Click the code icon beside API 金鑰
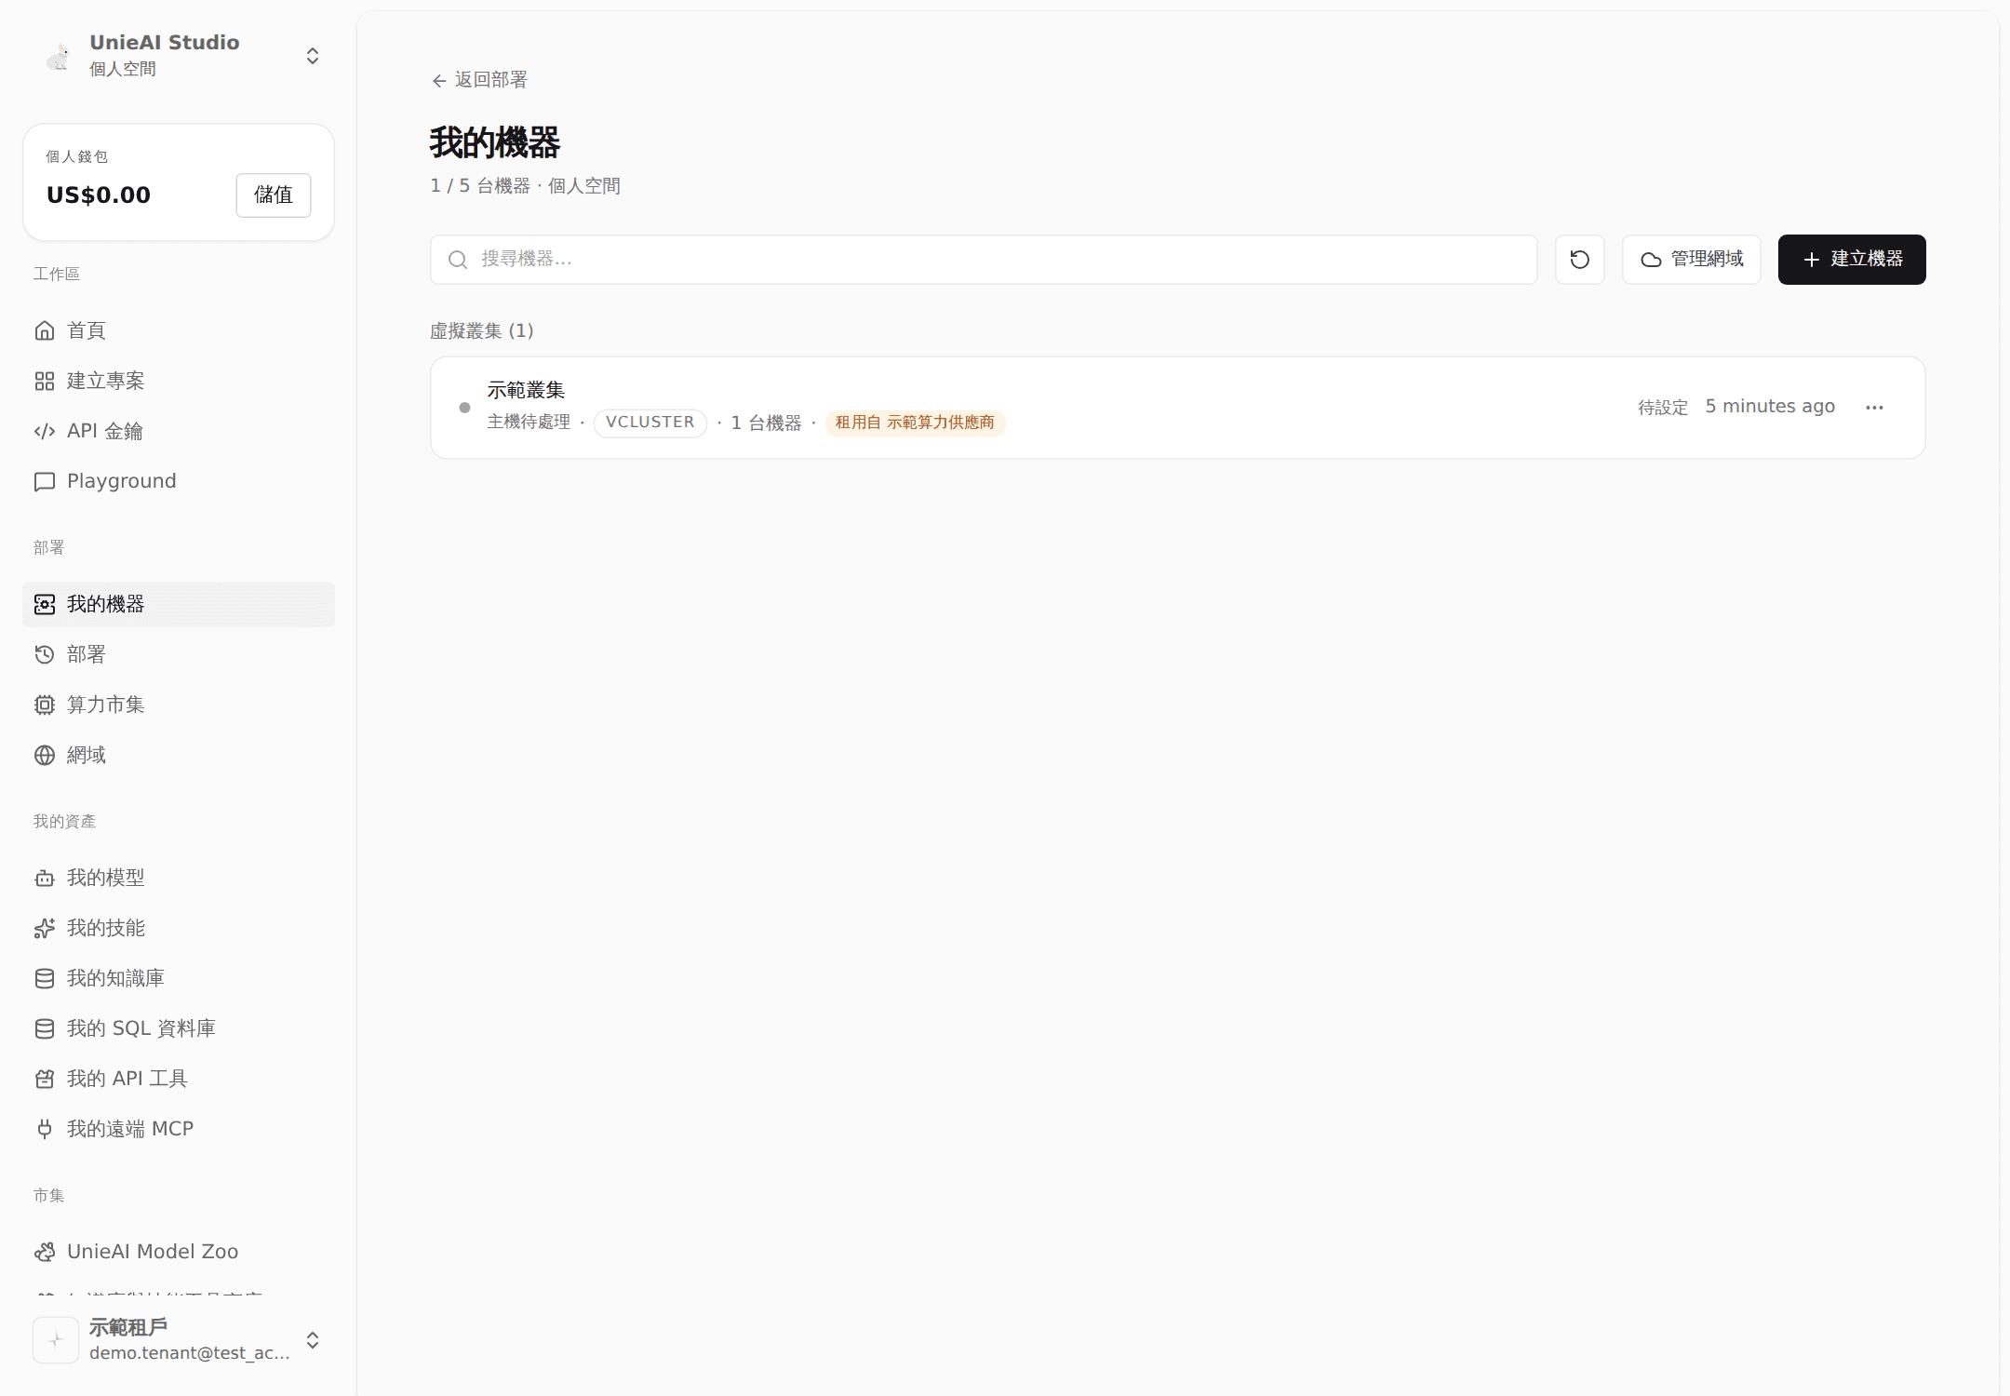 (x=45, y=431)
